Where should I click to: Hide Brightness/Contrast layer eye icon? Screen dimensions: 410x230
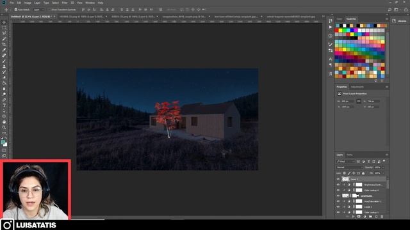(x=338, y=185)
